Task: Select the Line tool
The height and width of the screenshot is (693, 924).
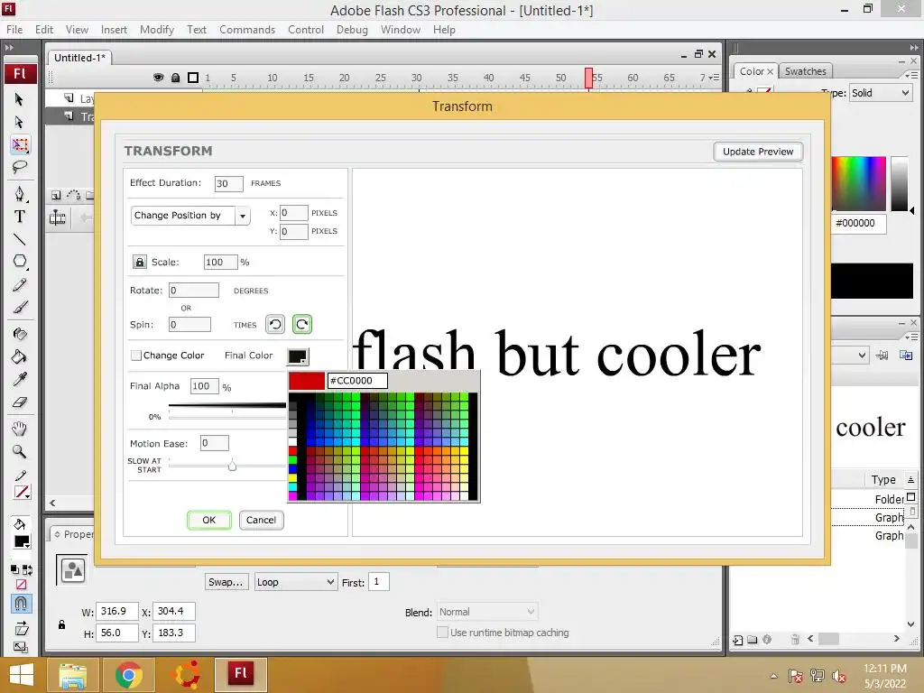Action: click(x=20, y=239)
